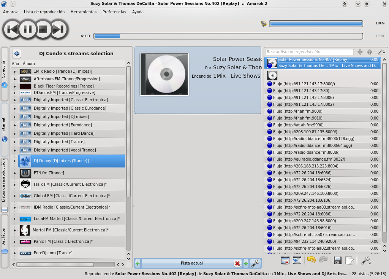Screen dimensions: 389x279
Task: Click the playlist search field
Action: coord(309,52)
